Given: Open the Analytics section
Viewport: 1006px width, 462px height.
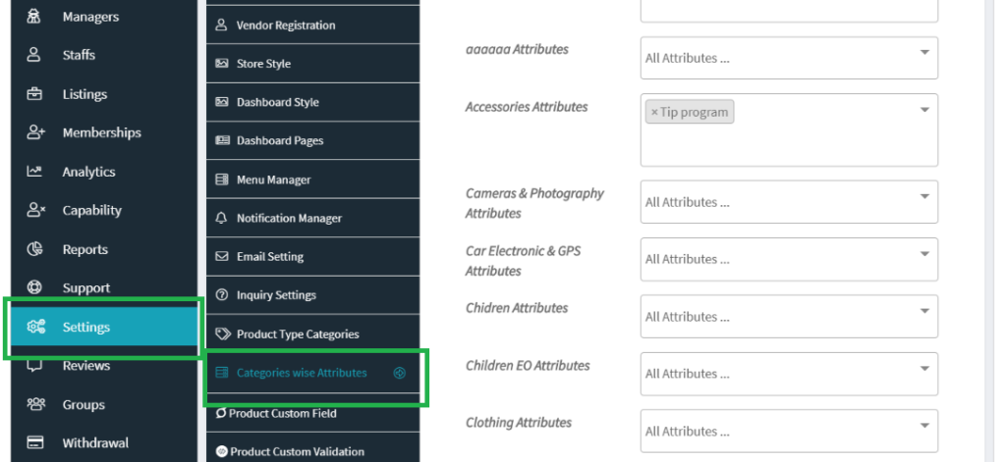Looking at the screenshot, I should (104, 171).
